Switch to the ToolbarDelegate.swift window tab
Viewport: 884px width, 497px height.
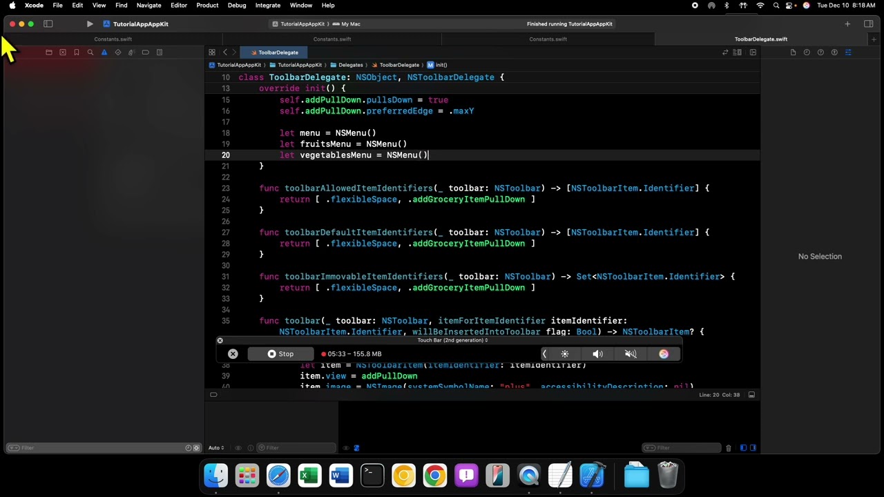click(760, 39)
